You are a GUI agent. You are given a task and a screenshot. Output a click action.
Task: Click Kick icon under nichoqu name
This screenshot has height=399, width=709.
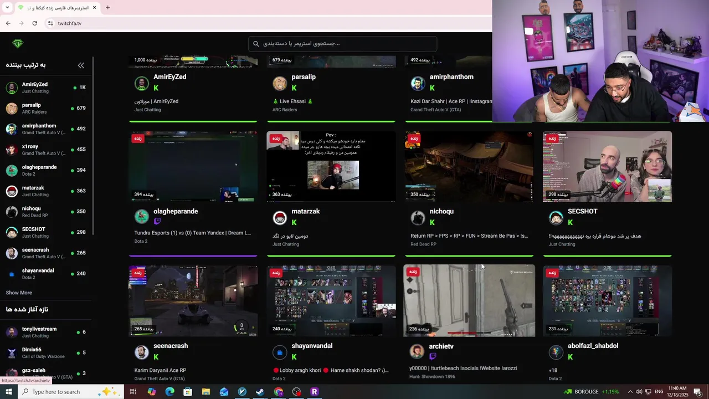pyautogui.click(x=432, y=222)
